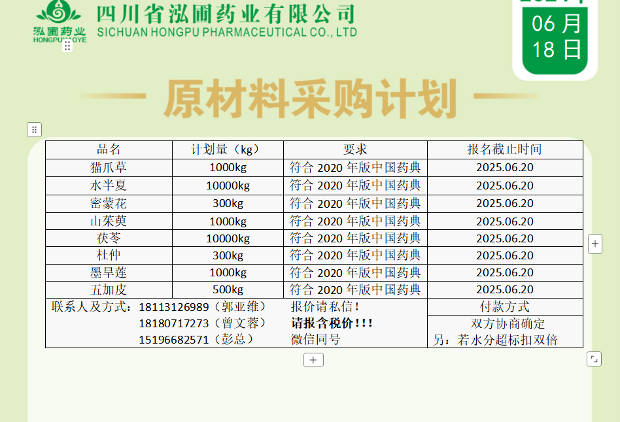The image size is (620, 422).
Task: Click the 双方协商确定 text
Action: click(x=508, y=323)
